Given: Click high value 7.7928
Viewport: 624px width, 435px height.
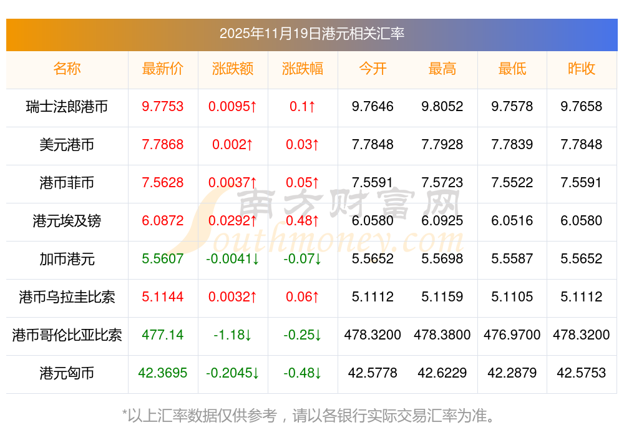Looking at the screenshot, I should click(442, 144).
